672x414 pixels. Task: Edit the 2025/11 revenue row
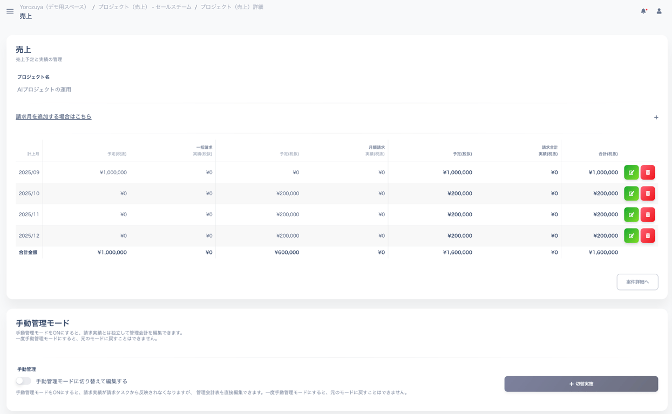click(x=631, y=215)
